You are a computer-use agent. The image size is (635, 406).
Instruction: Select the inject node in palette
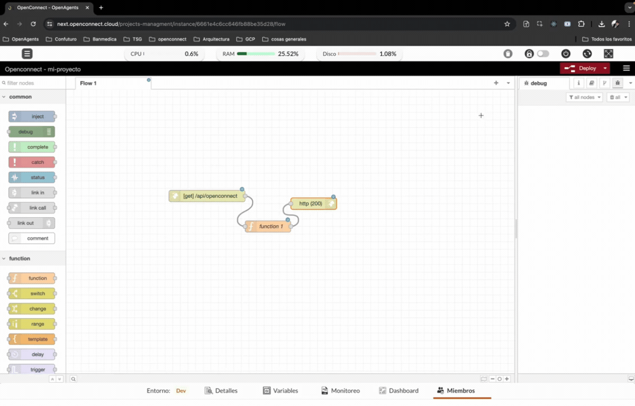pyautogui.click(x=32, y=116)
